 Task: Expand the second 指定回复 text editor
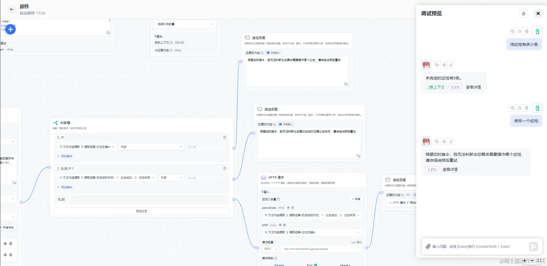point(358,155)
